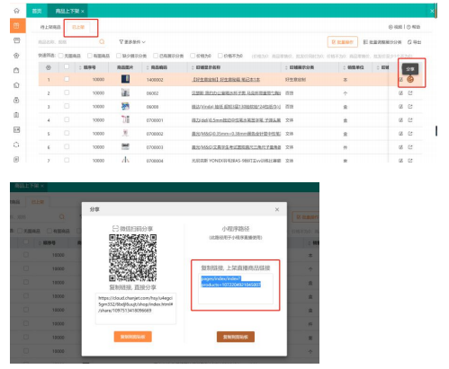Copy mini-program path with right 复制到剪贴板 button
Screen dimensions: 449x369
236,337
